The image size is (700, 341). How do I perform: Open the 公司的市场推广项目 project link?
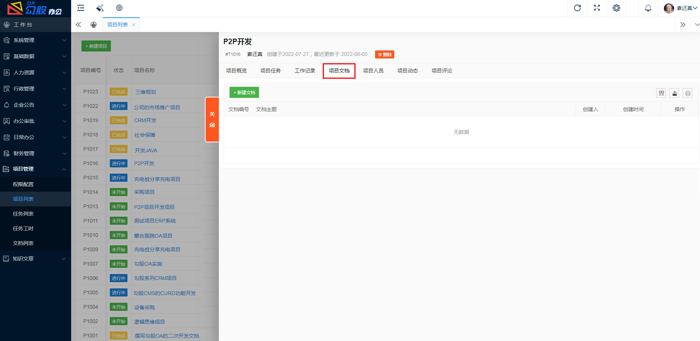tap(157, 107)
